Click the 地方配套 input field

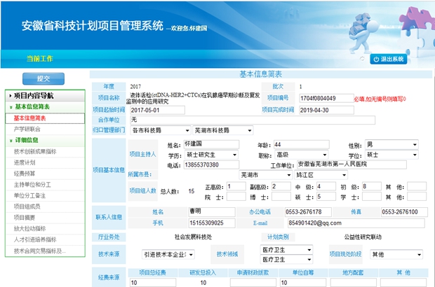(x=353, y=283)
